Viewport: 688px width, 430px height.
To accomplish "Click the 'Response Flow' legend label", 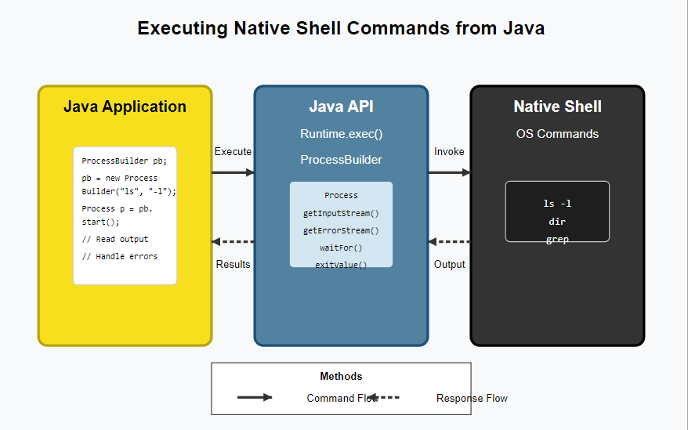I will pyautogui.click(x=472, y=399).
